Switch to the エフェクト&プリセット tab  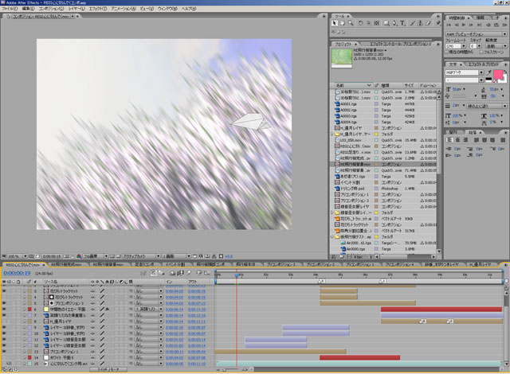click(484, 64)
